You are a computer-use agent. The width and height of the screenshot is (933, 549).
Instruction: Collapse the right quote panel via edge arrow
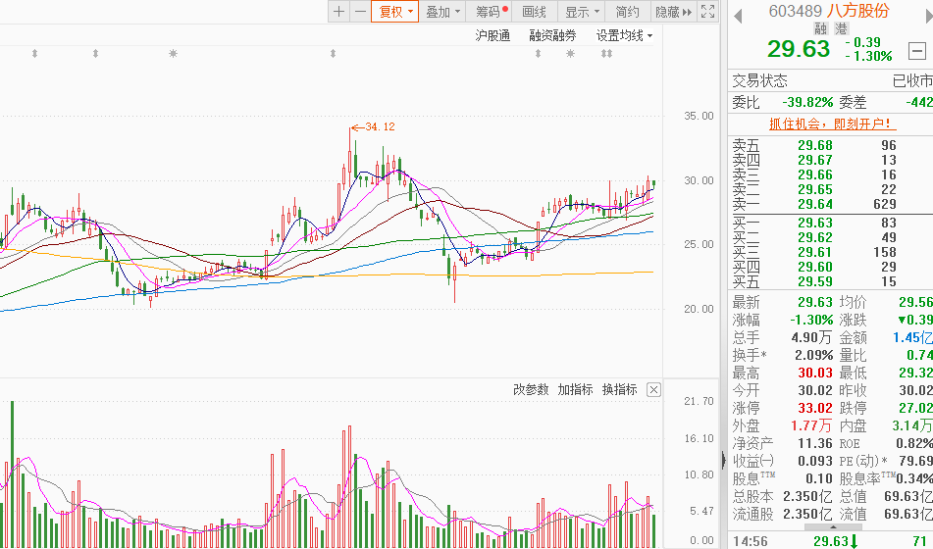(x=724, y=460)
